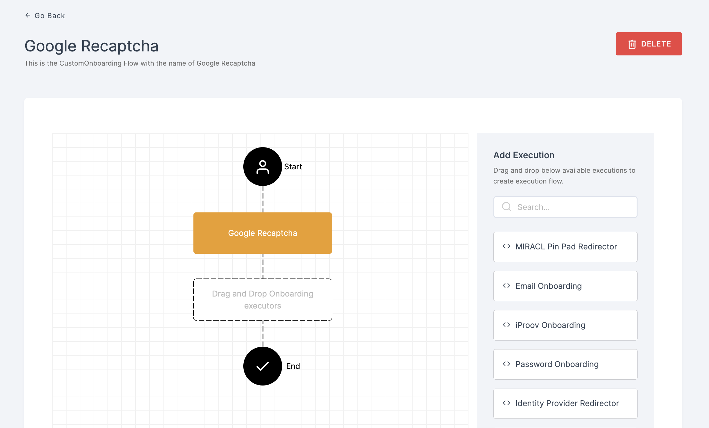Image resolution: width=709 pixels, height=428 pixels.
Task: Click the End node checkmark icon
Action: coord(262,366)
